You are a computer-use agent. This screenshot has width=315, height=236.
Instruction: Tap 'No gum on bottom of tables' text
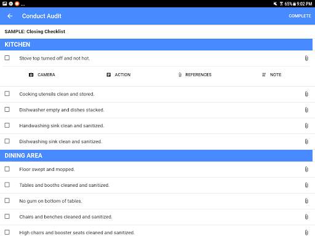[x=50, y=201]
